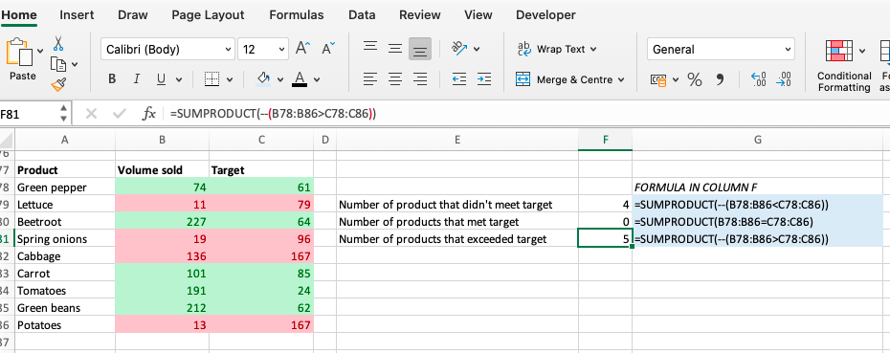Viewport: 890px width, 353px height.
Task: Select column F header
Action: pos(605,140)
